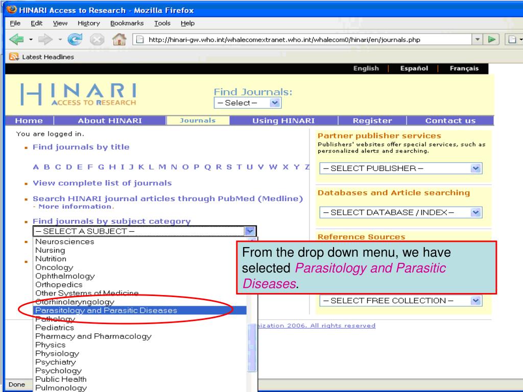This screenshot has height=392, width=523.
Task: Choose Ophthalmology from subject list
Action: pos(140,276)
